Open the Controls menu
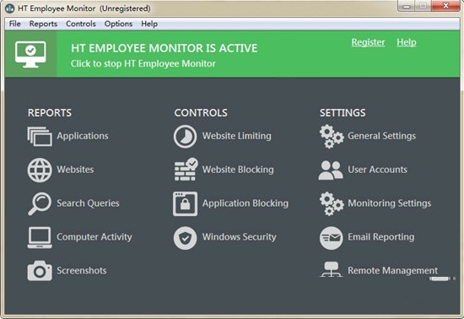 point(81,24)
